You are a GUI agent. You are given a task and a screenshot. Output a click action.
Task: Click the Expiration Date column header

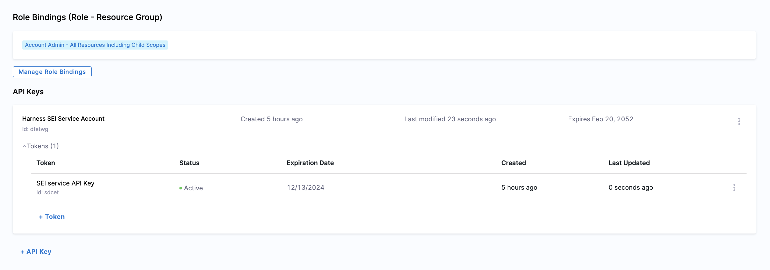coord(310,163)
